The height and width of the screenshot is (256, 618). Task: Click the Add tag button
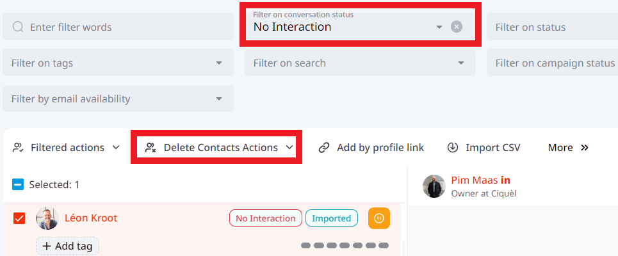(67, 246)
